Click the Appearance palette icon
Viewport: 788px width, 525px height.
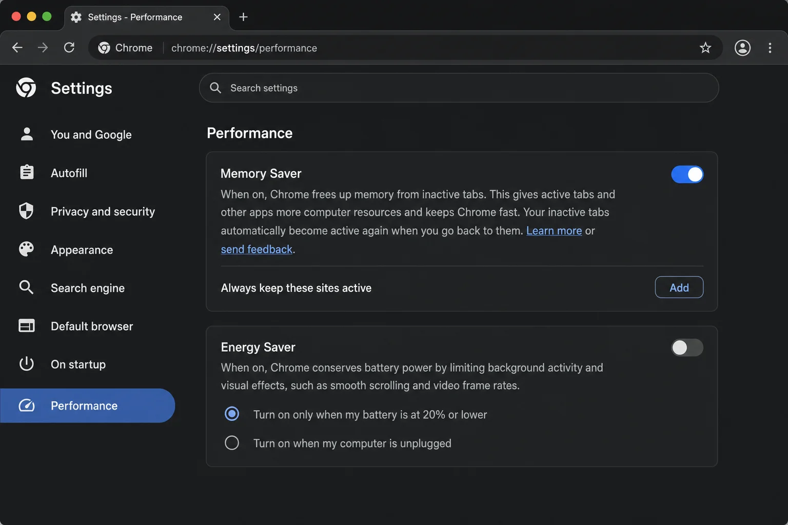click(x=26, y=249)
